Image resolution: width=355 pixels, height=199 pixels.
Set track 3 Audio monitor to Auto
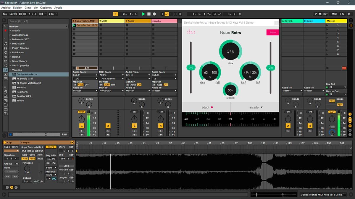pyautogui.click(x=133, y=85)
